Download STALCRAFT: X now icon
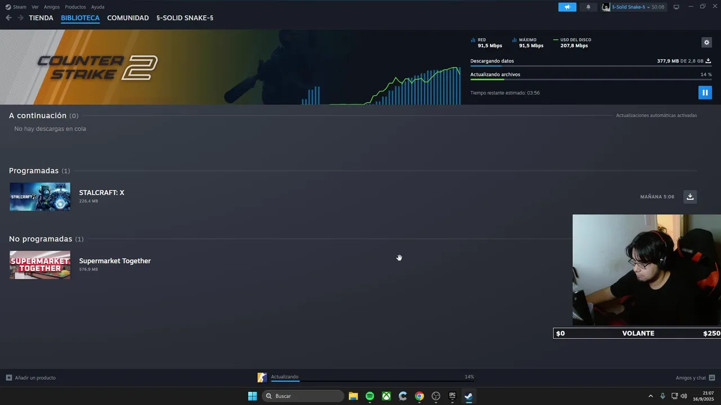This screenshot has width=721, height=405. coord(690,196)
